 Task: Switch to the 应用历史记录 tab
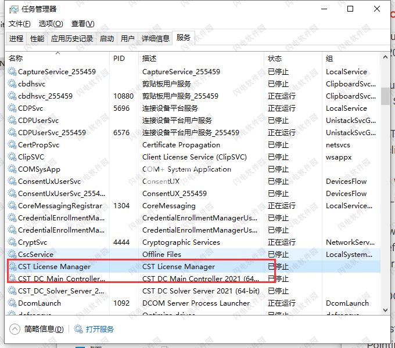coord(72,39)
